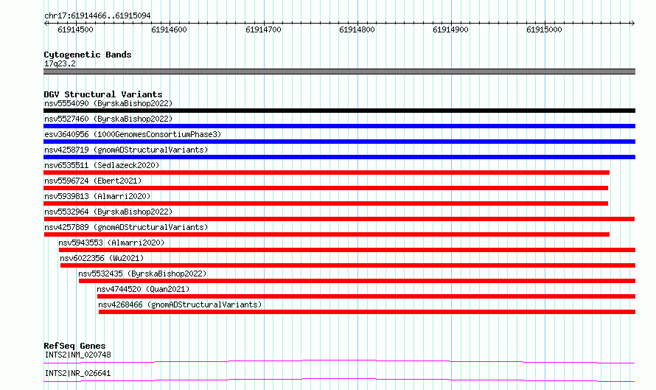Click the INTS2|NR_026641 gene track line
The image size is (656, 390).
pos(339,380)
